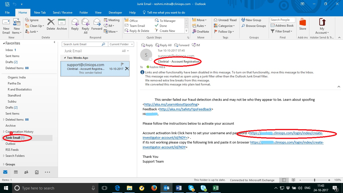Switch to Normal view in status bar
Screen dimensions: 343x193
click(284, 180)
